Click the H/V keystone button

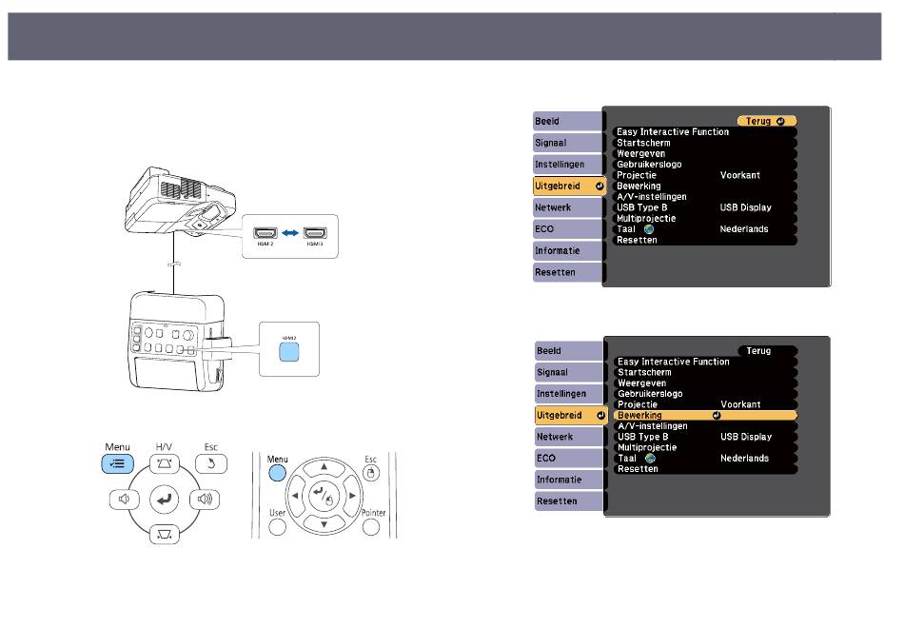click(x=165, y=463)
